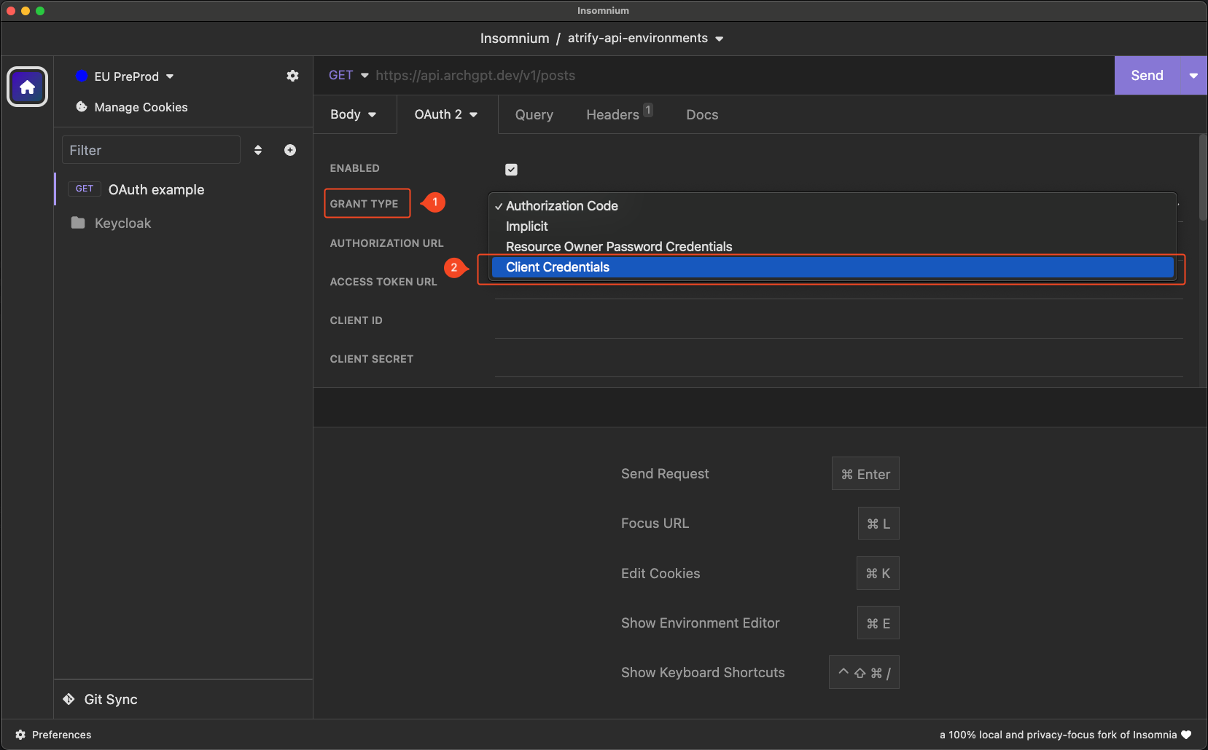Viewport: 1208px width, 750px height.
Task: Open Preferences gear in status bar
Action: pyautogui.click(x=20, y=735)
